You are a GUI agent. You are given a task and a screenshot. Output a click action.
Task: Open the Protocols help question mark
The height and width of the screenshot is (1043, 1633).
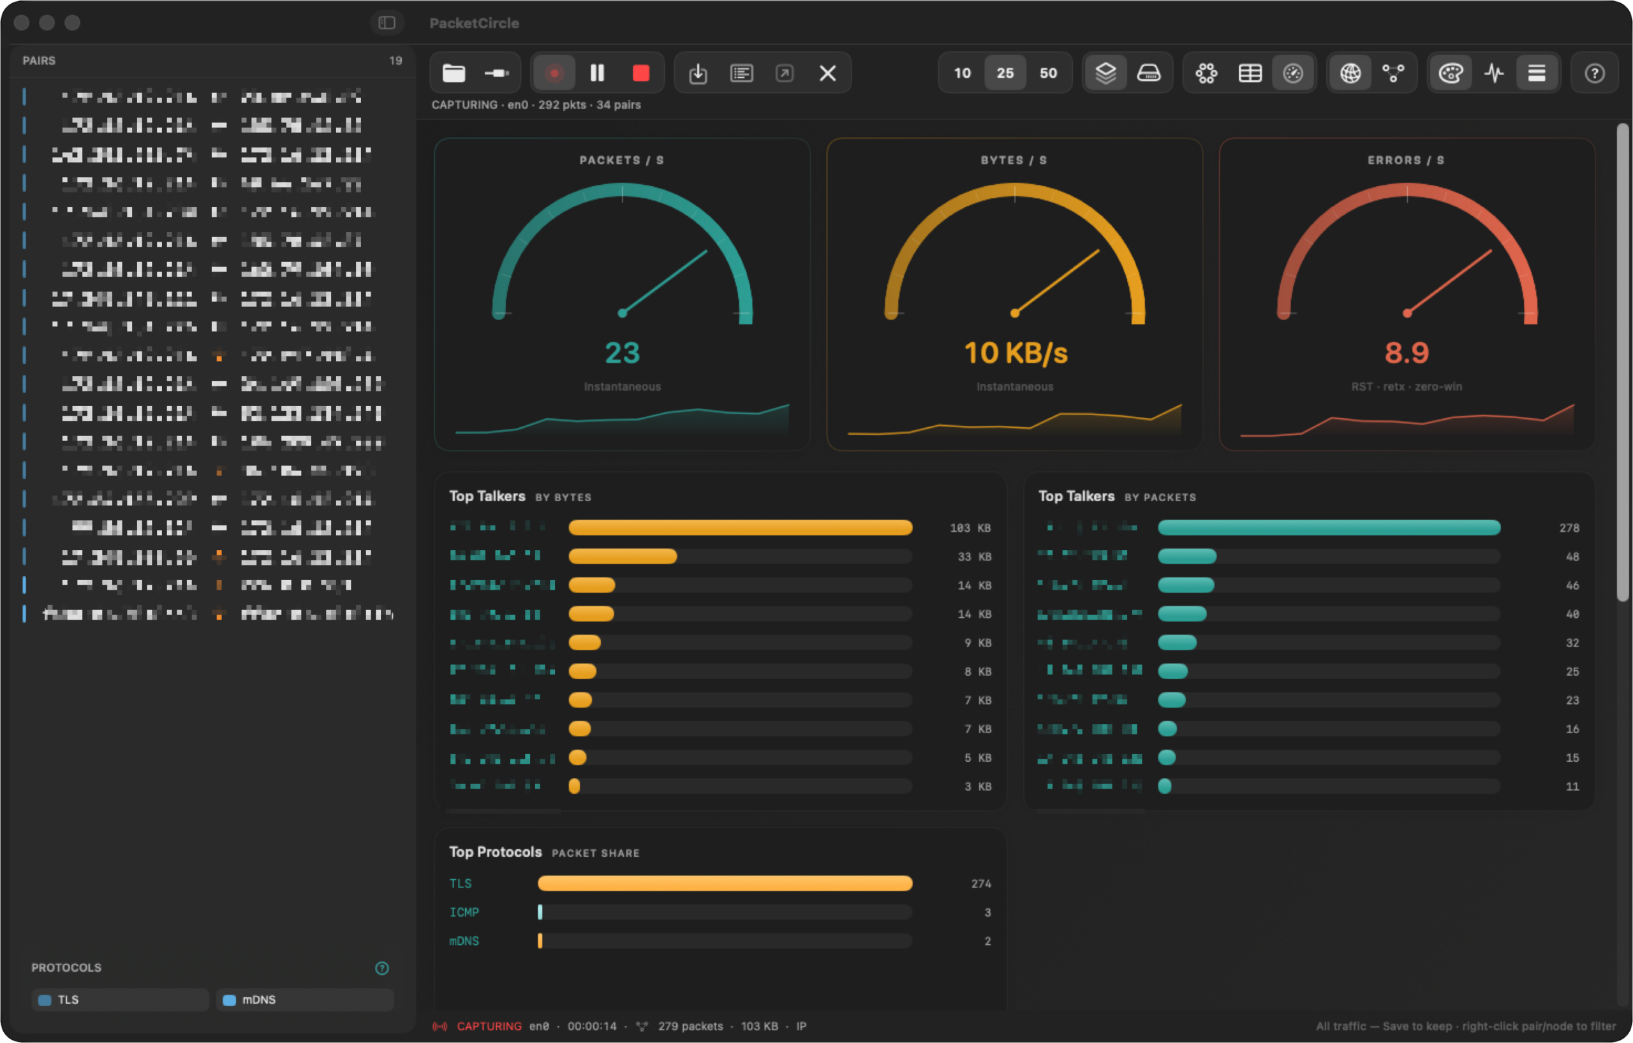(382, 968)
